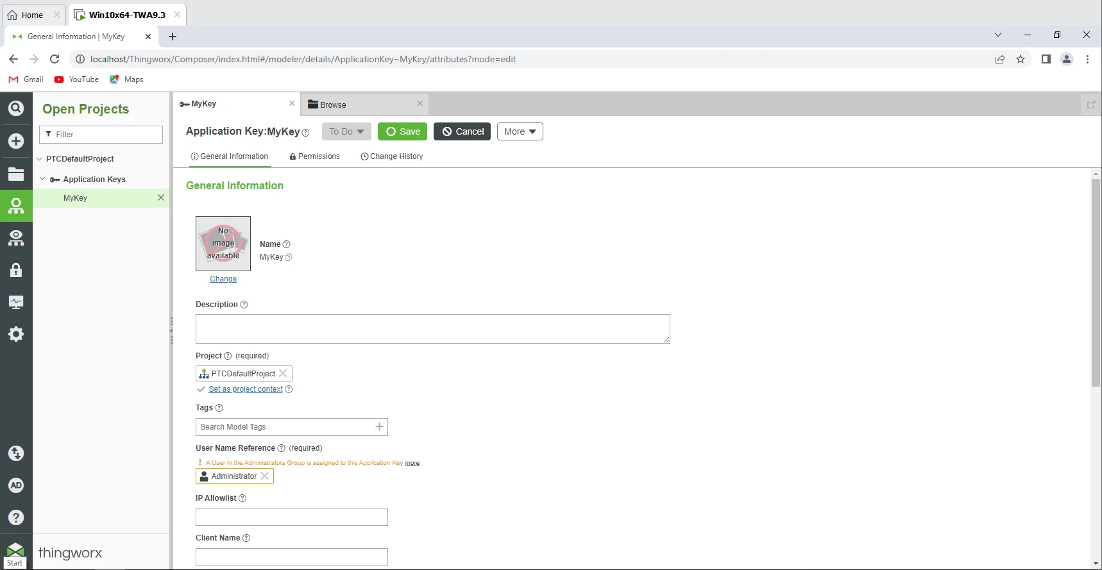Click the Client Name input field
1102x570 pixels.
[x=292, y=557]
